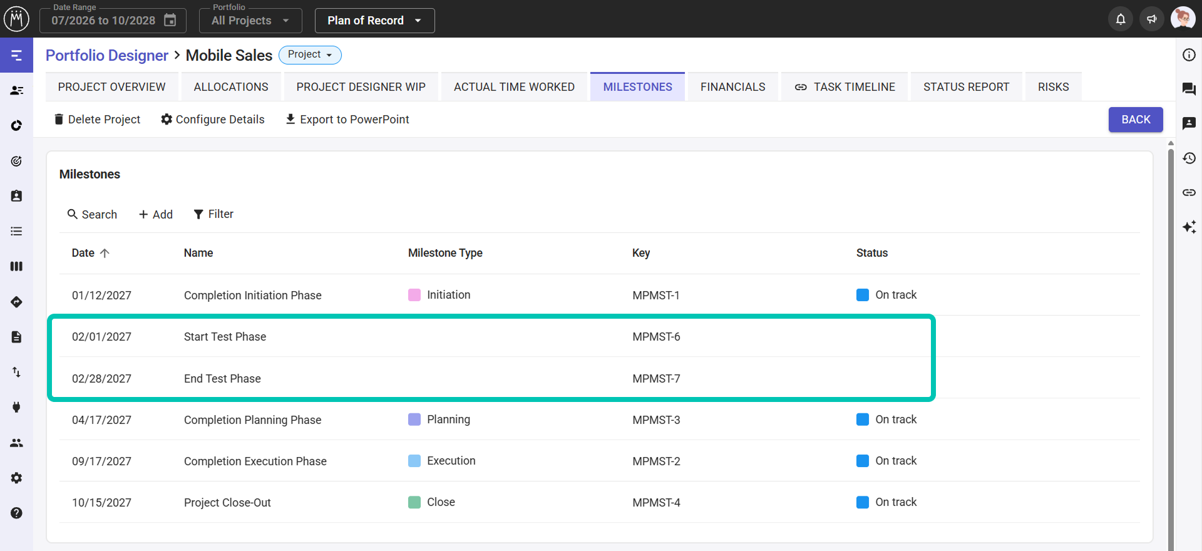Open the sidebar document icon
The image size is (1202, 551).
pos(16,337)
